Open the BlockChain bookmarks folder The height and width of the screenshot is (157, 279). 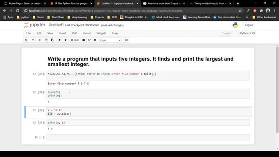pos(56,17)
